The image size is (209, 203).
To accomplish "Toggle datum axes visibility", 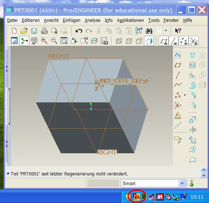I will point(174,41).
